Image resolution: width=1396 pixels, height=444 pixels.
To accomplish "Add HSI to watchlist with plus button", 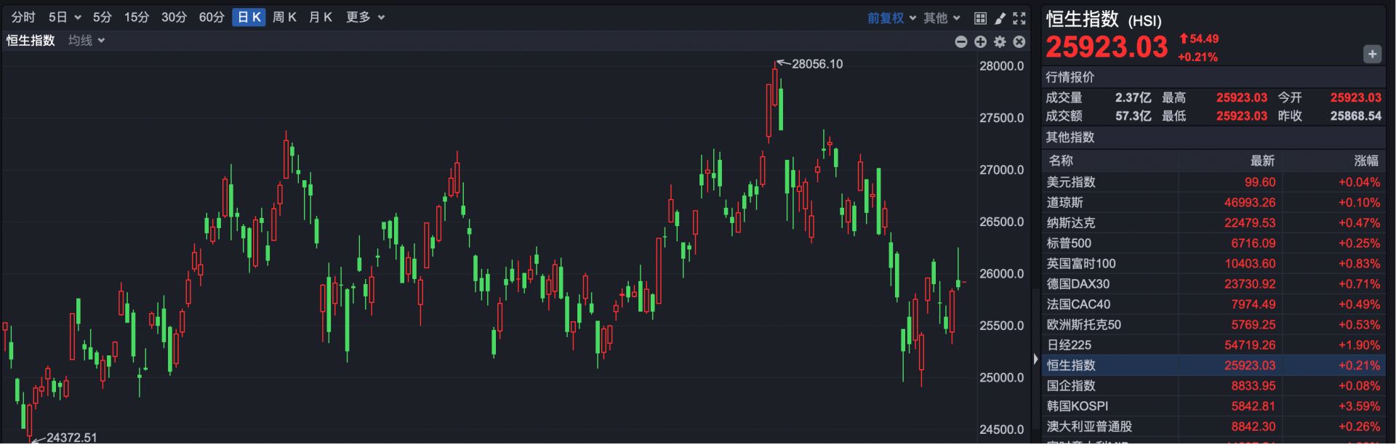I will [x=1372, y=55].
